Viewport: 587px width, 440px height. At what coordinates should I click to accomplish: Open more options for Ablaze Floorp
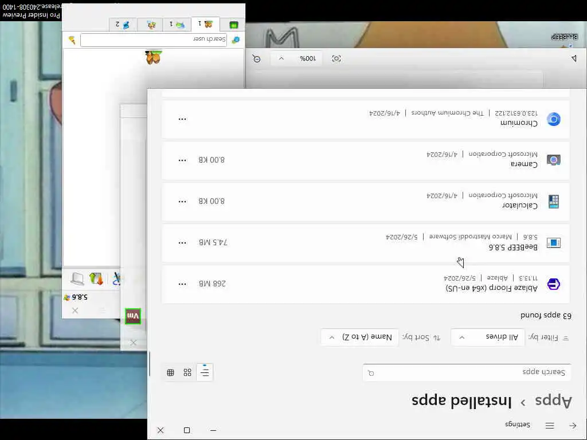point(182,284)
